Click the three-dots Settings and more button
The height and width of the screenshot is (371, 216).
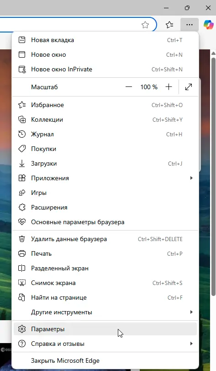coord(190,25)
